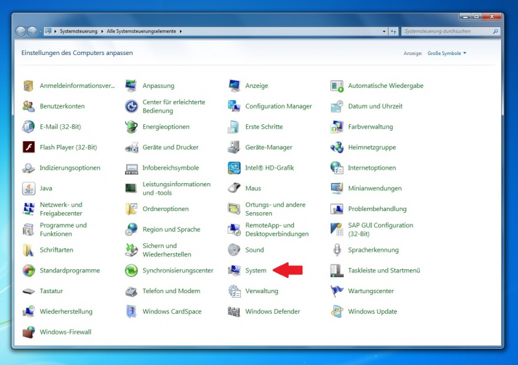Image resolution: width=518 pixels, height=365 pixels.
Task: Open the Verwaltung link
Action: 262,291
